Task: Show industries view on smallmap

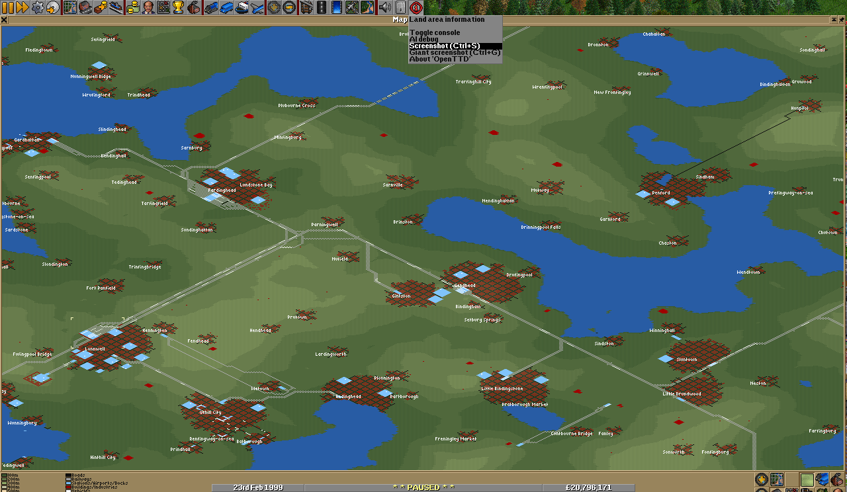Action: (836, 479)
